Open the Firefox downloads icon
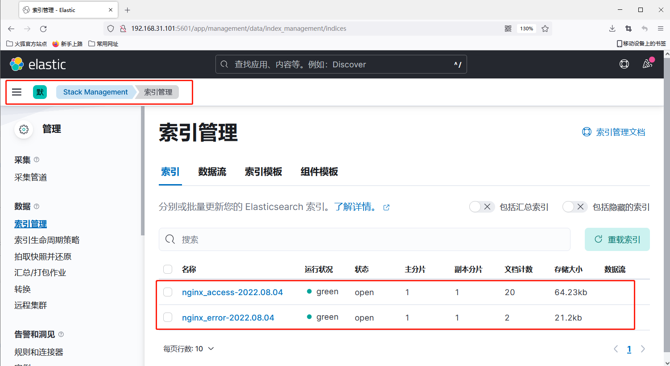This screenshot has width=670, height=366. (612, 29)
